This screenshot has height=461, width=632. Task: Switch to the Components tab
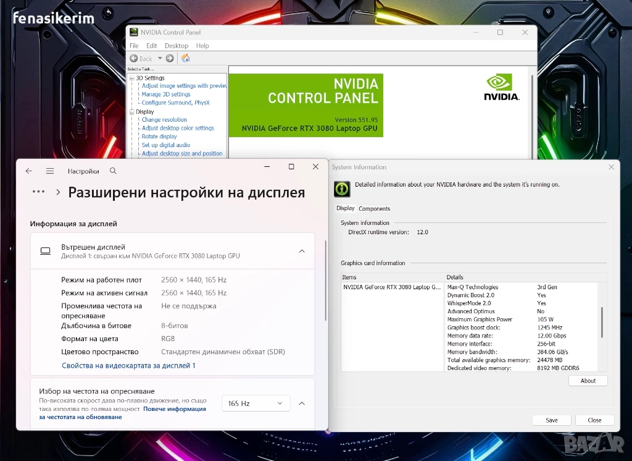coord(375,209)
